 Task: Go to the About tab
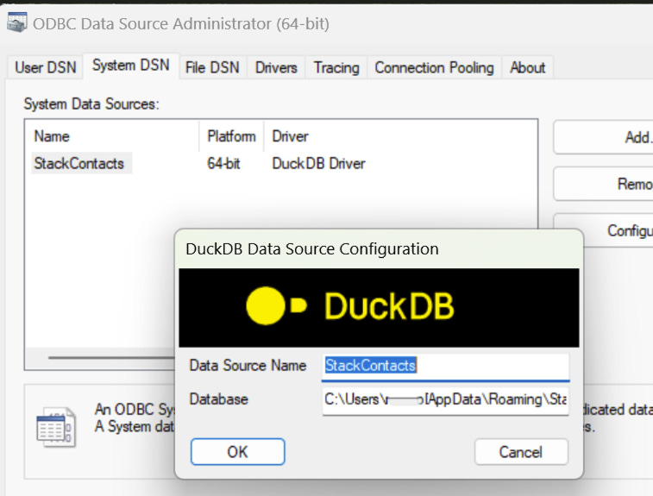click(x=528, y=67)
